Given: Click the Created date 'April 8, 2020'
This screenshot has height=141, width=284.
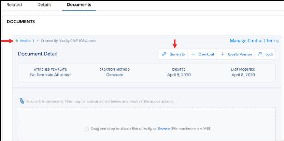Looking at the screenshot, I should click(x=179, y=75).
